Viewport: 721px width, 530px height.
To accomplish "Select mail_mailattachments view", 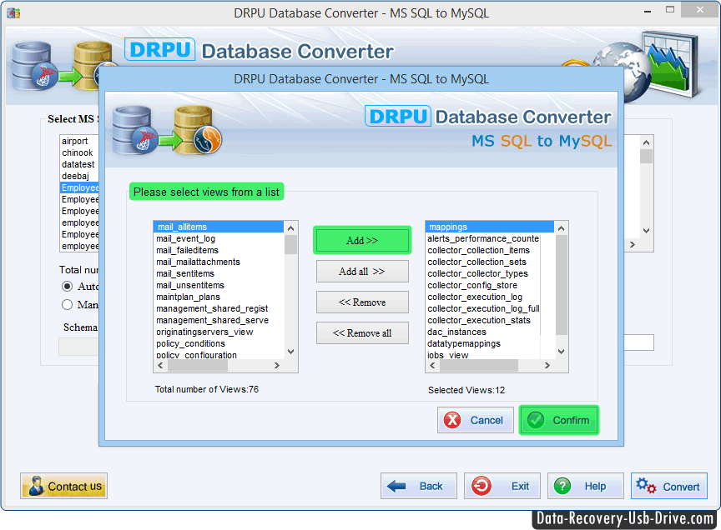I will coord(219,262).
